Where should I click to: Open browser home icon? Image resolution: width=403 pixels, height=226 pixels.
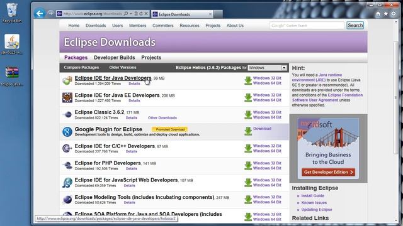click(378, 14)
